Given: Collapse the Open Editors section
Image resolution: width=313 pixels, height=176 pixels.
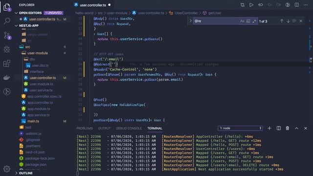Looking at the screenshot, I should click(x=16, y=13).
